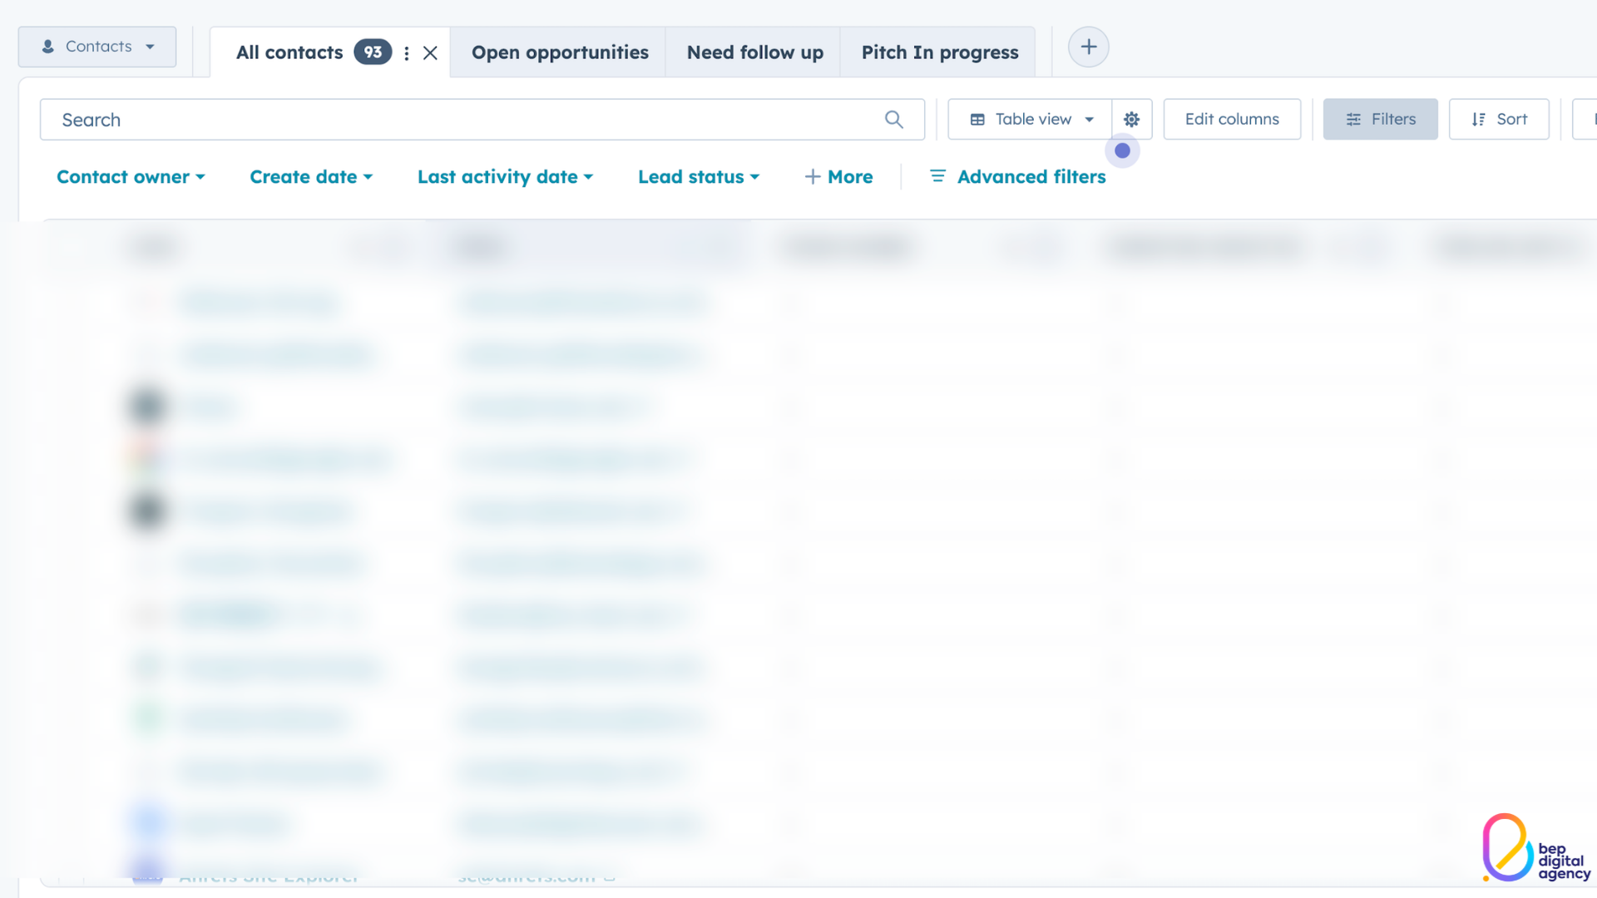1597x898 pixels.
Task: Open the Table view dropdown
Action: [x=1031, y=120]
